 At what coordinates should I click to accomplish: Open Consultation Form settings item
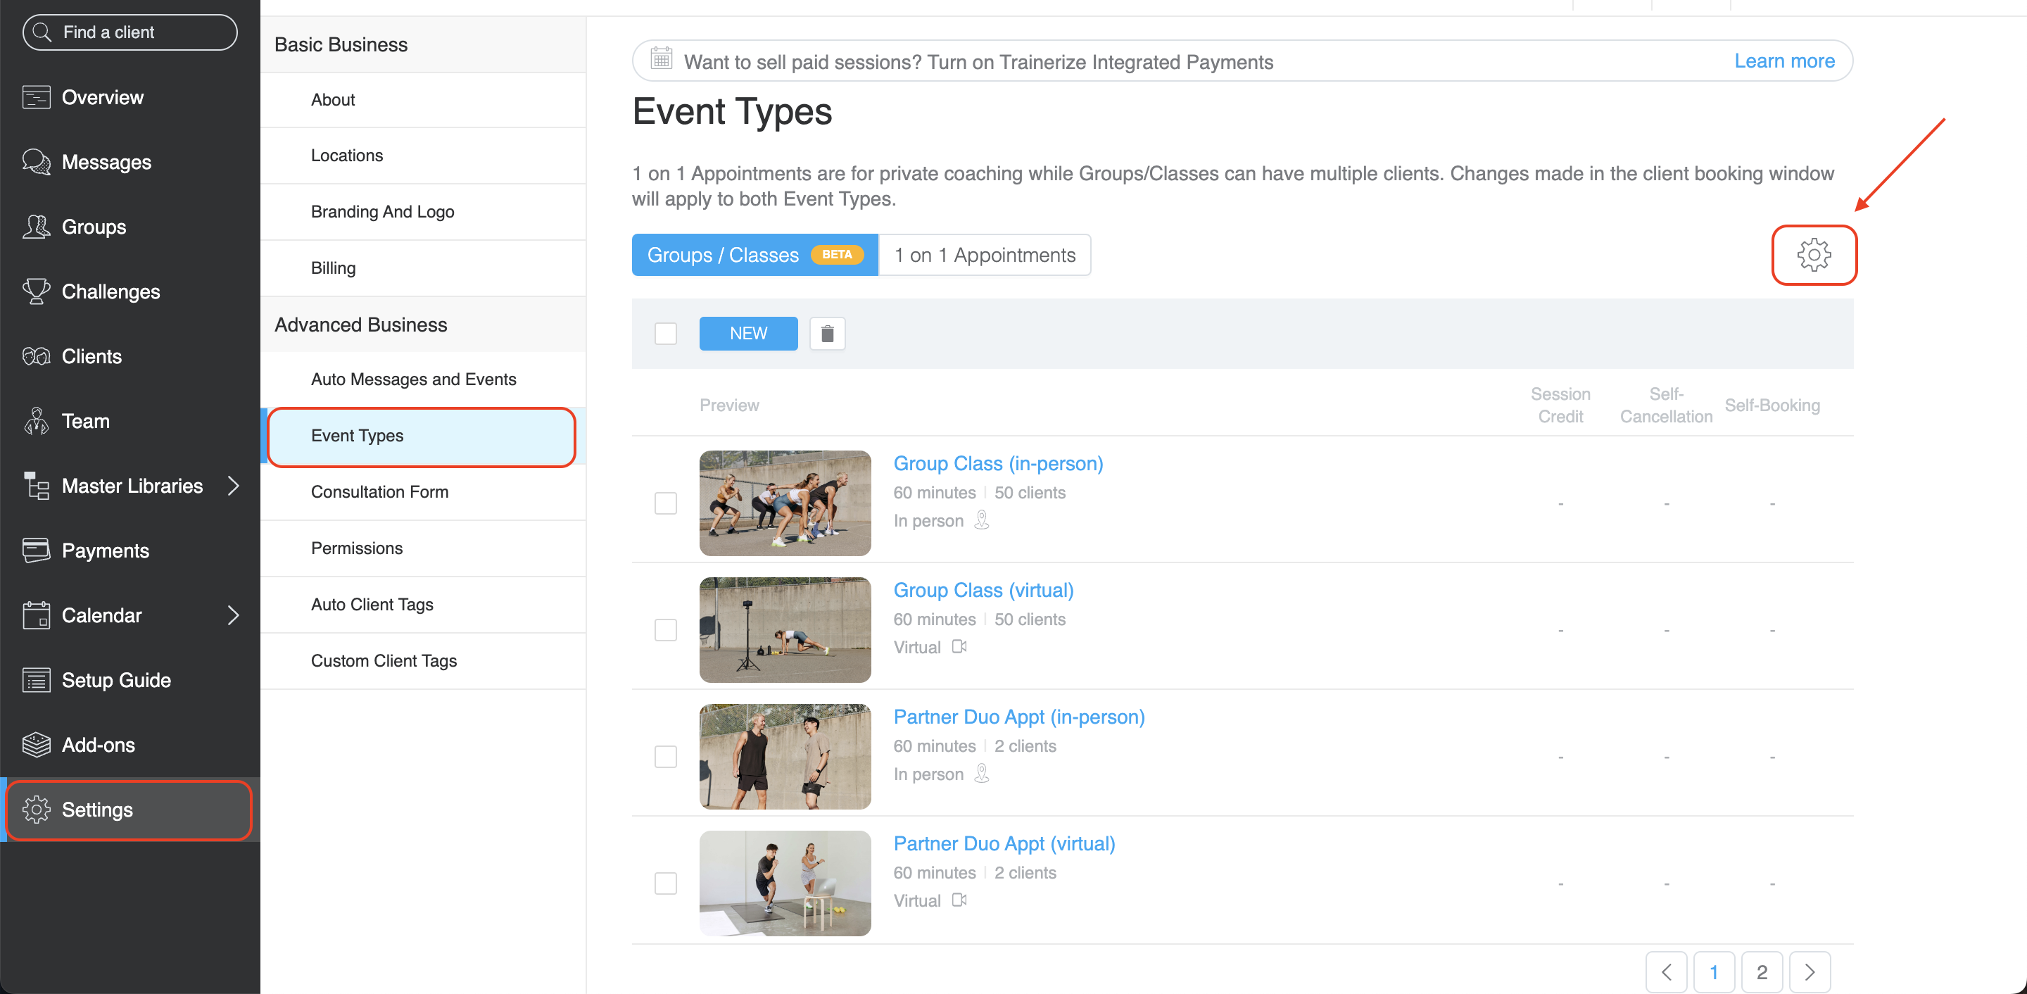pos(379,492)
